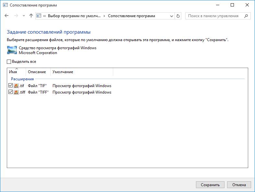The width and height of the screenshot is (255, 192).
Task: Click the Сохранить button
Action: 210,185
